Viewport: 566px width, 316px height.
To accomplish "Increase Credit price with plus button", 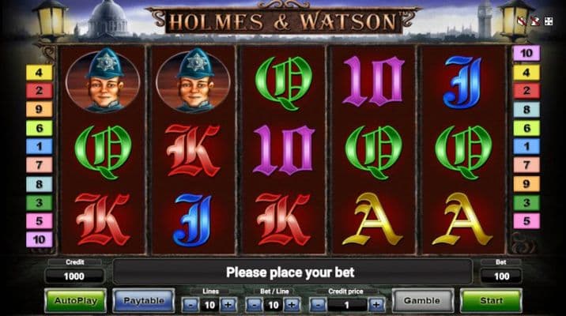I will [376, 305].
